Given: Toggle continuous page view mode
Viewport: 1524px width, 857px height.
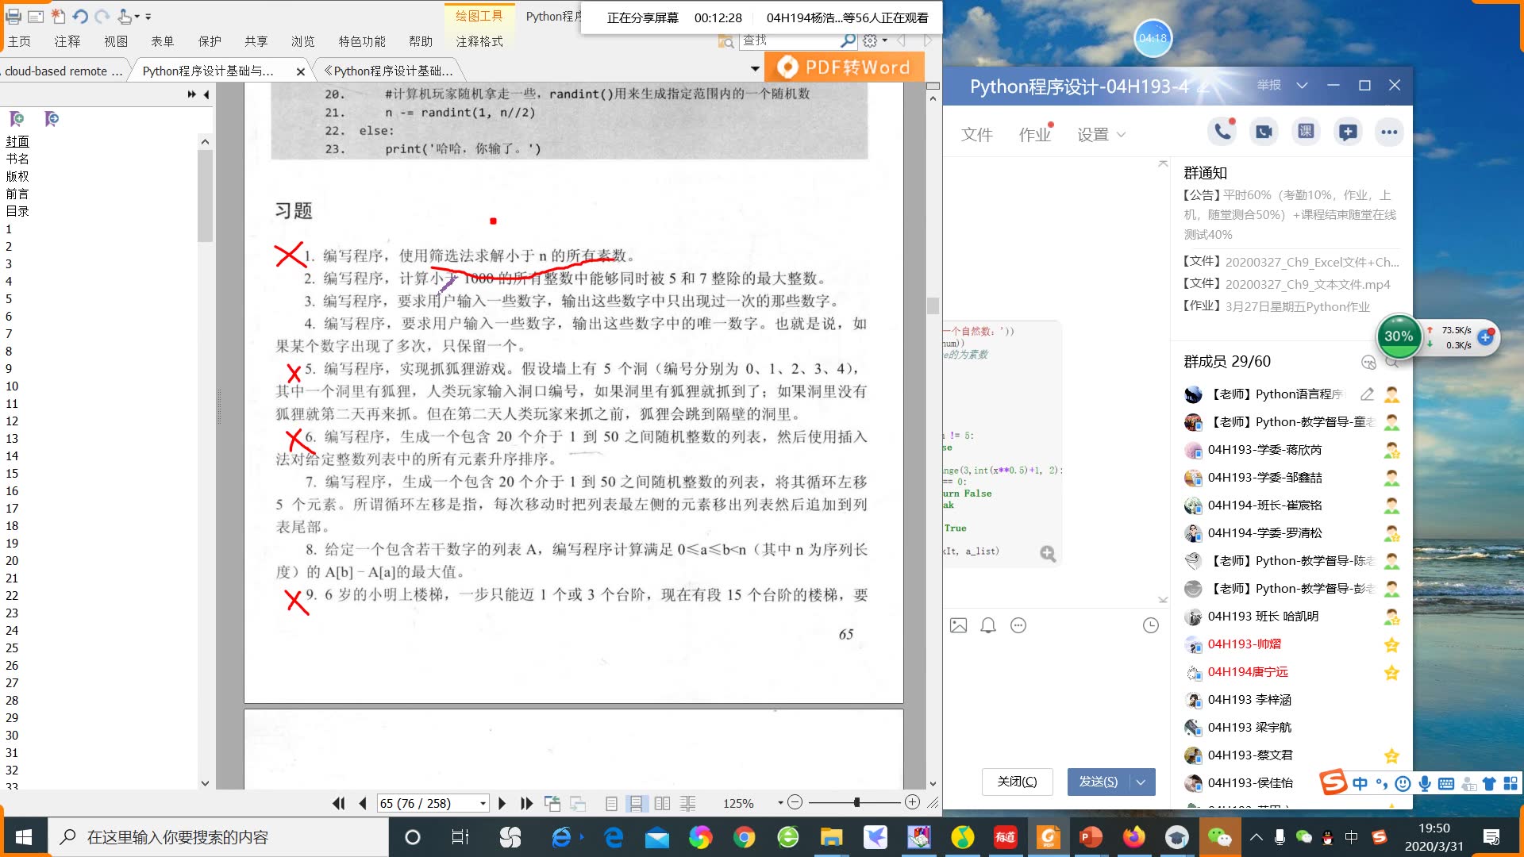Looking at the screenshot, I should pyautogui.click(x=636, y=803).
